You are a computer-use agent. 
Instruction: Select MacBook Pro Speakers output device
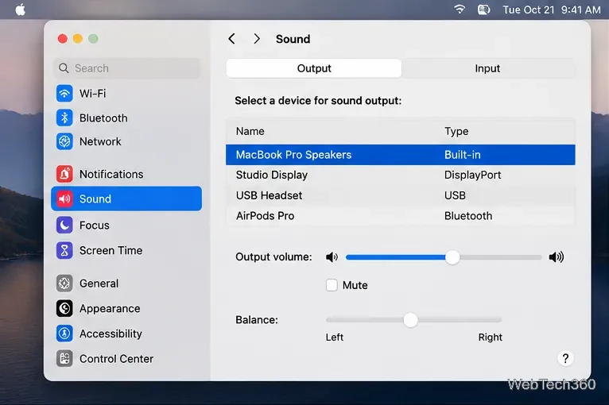coord(401,155)
